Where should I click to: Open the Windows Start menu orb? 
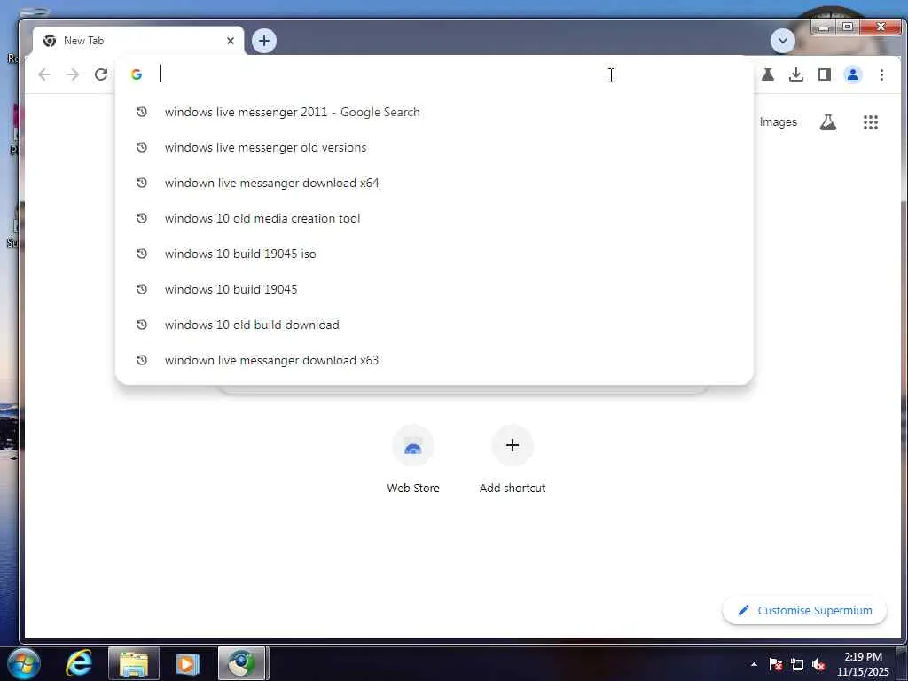point(24,663)
